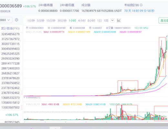Click the turnover value in USDT
The height and width of the screenshot is (129, 168).
101,11
